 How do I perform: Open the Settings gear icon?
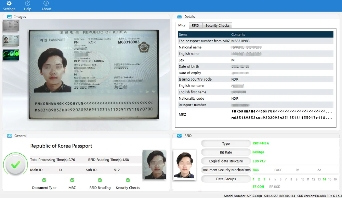tap(9, 3)
